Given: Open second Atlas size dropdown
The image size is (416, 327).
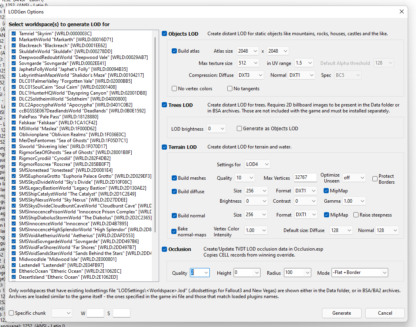Looking at the screenshot, I should 278,51.
